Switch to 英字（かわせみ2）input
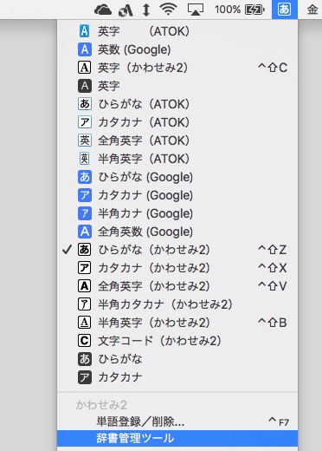This screenshot has height=451, width=322. 177,68
